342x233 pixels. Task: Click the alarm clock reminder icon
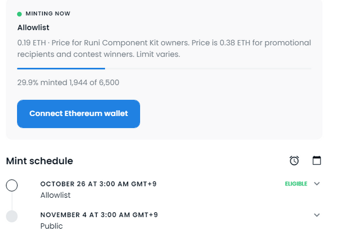point(294,160)
